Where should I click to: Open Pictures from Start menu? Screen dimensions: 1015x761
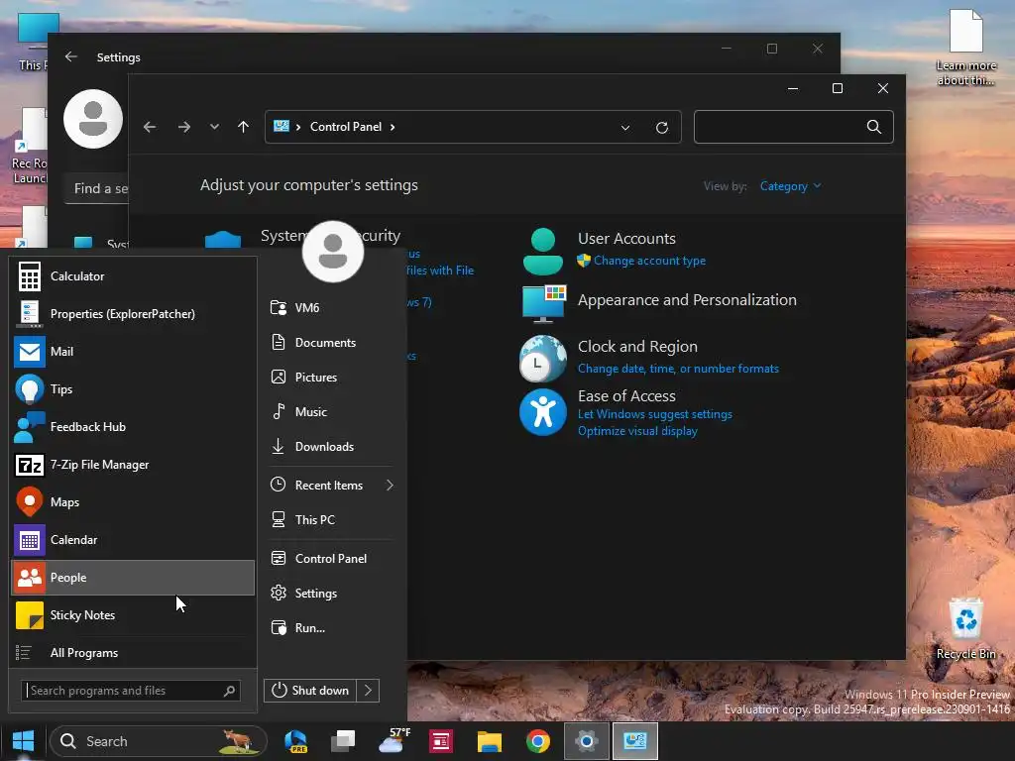click(x=330, y=378)
